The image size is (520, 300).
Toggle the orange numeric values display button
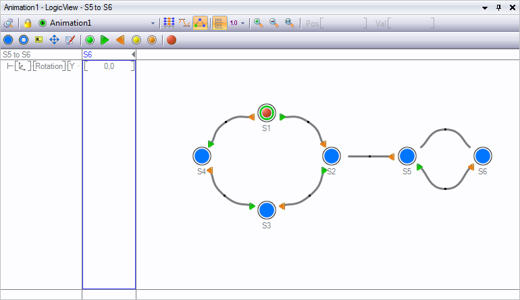[220, 23]
